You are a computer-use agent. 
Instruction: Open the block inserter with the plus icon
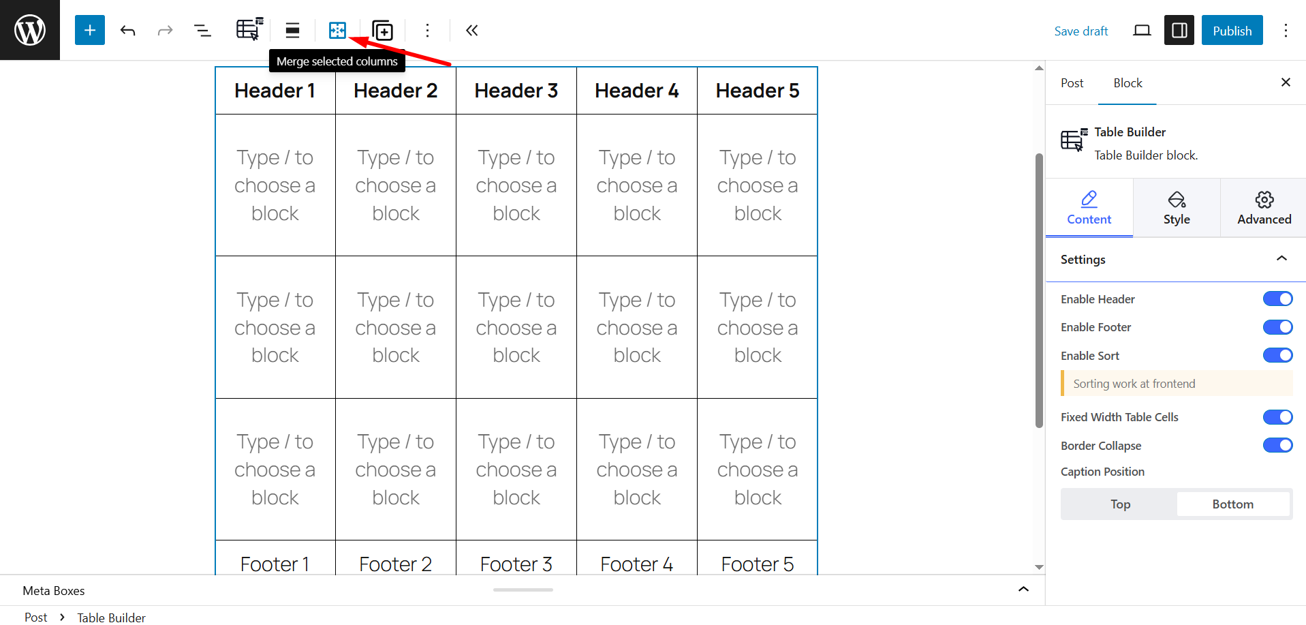coord(89,30)
